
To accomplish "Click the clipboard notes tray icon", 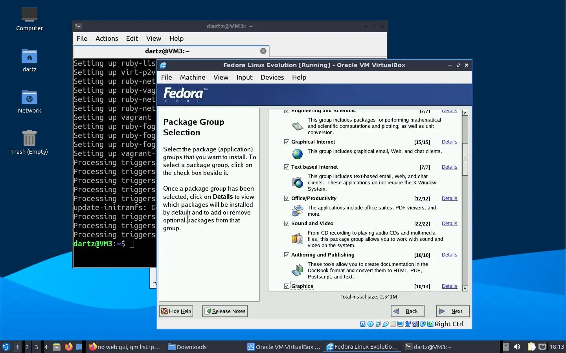I will point(531,347).
